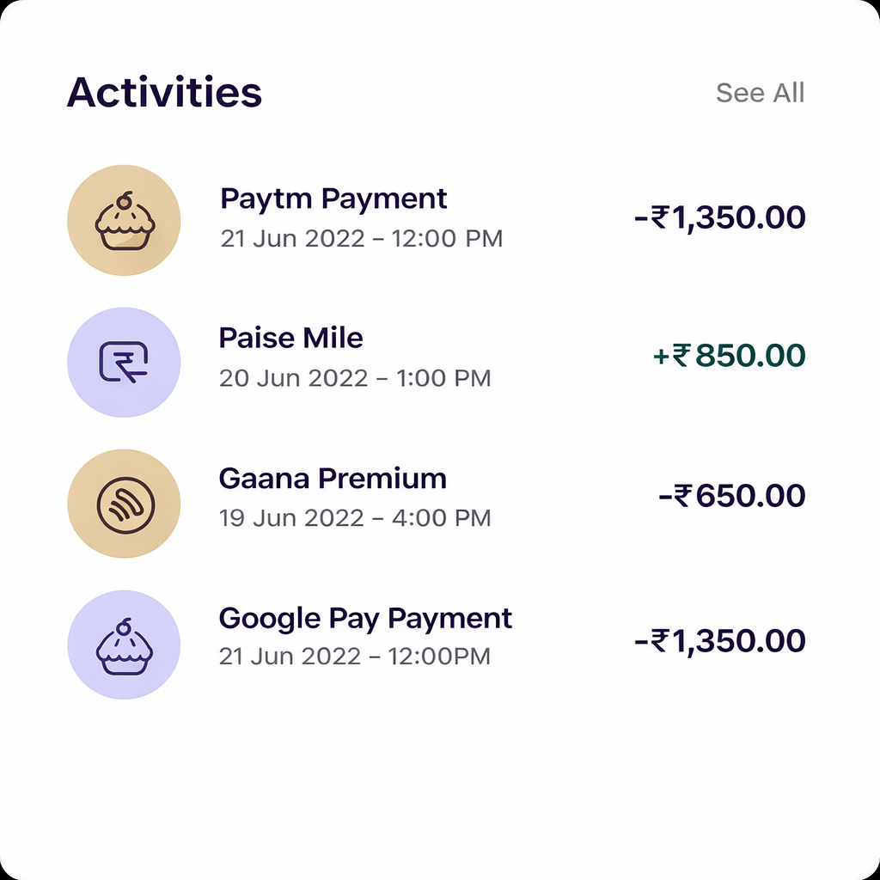
Task: Tap the Google Pay Payment cupcake icon
Action: [124, 645]
